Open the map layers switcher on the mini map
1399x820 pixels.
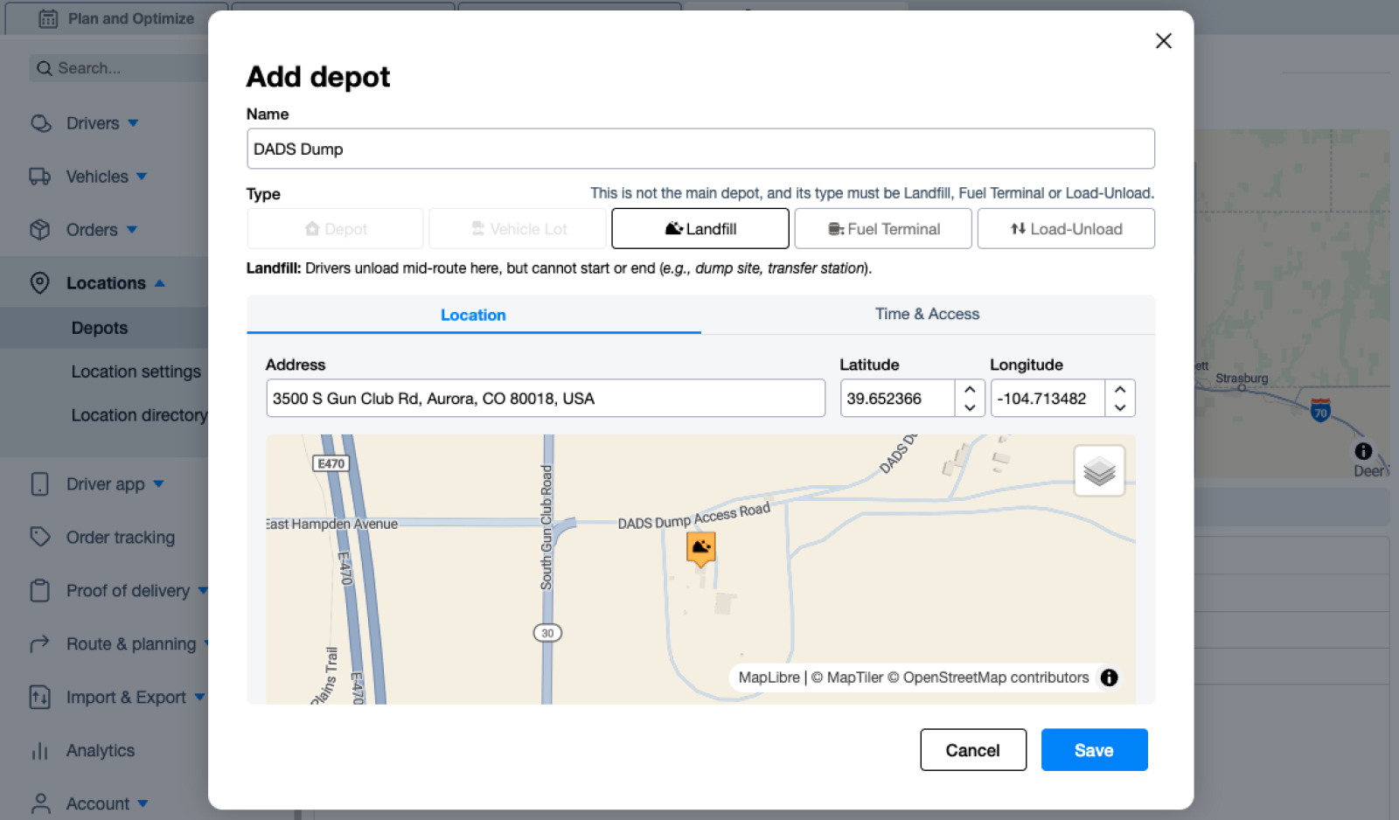tap(1098, 470)
